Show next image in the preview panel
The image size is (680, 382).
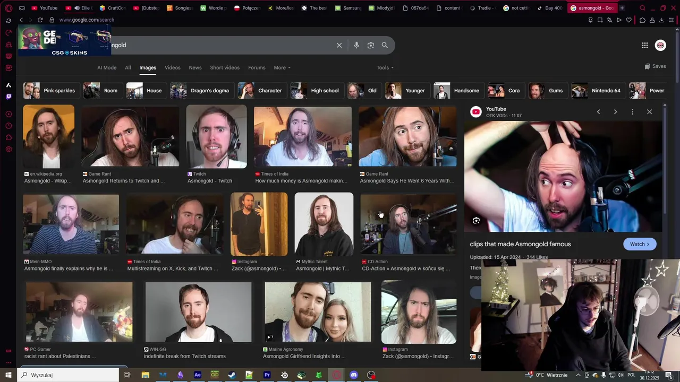(x=615, y=112)
